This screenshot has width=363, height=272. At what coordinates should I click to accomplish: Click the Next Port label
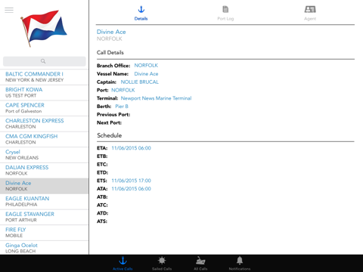[109, 122]
